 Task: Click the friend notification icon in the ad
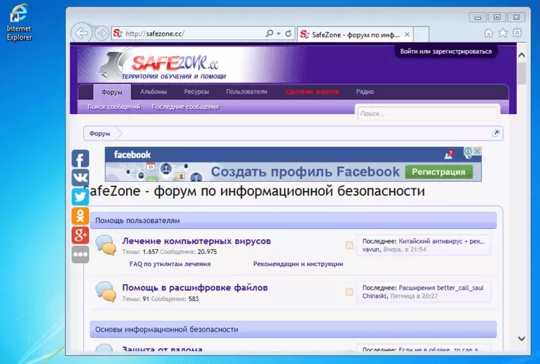(x=449, y=155)
